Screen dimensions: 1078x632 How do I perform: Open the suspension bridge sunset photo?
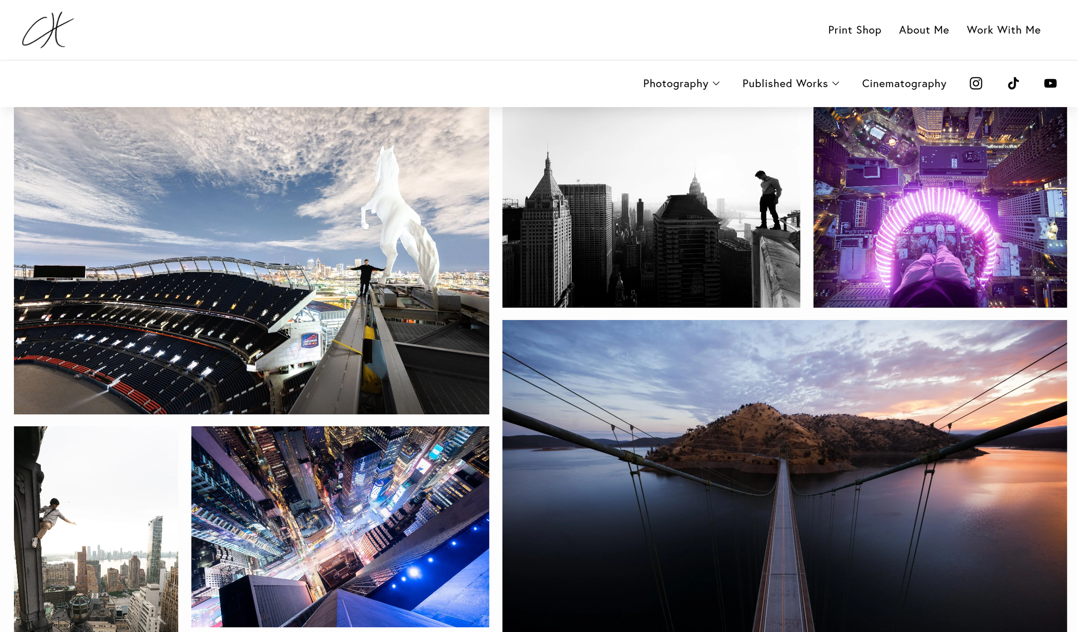785,476
